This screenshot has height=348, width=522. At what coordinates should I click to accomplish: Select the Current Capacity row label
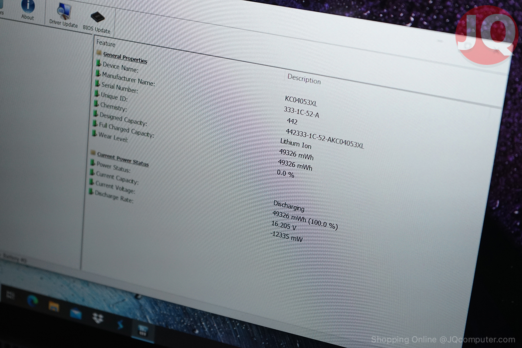click(117, 177)
